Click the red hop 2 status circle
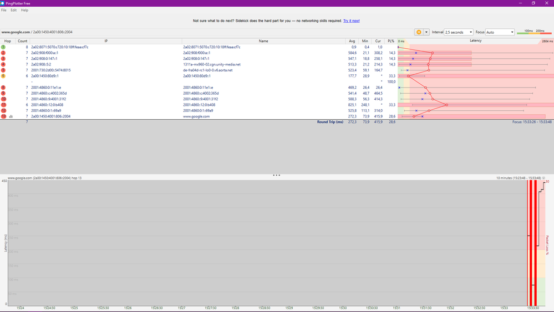The image size is (554, 312). (3, 53)
